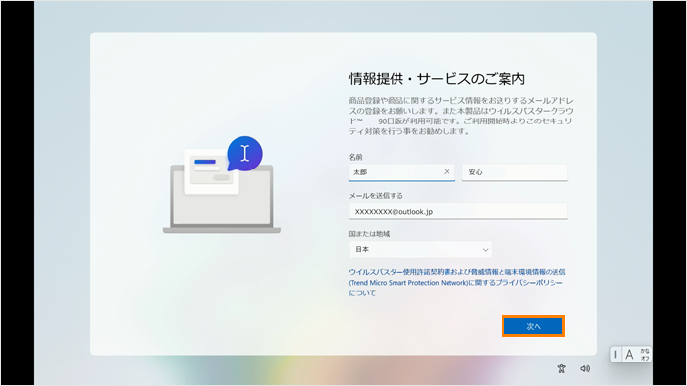
Task: Focus the 安心 name input field
Action: [x=515, y=172]
